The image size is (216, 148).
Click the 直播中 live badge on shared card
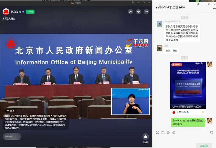point(177,64)
